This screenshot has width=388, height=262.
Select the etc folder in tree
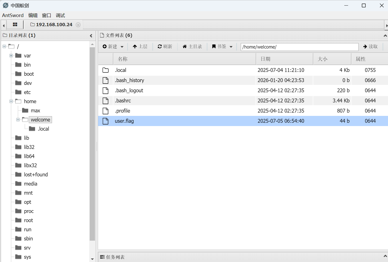click(x=27, y=92)
